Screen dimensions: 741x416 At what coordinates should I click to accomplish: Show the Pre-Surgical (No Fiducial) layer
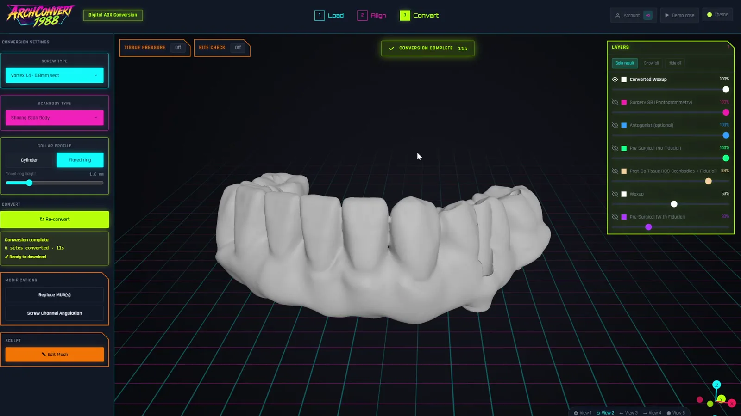[x=615, y=148]
